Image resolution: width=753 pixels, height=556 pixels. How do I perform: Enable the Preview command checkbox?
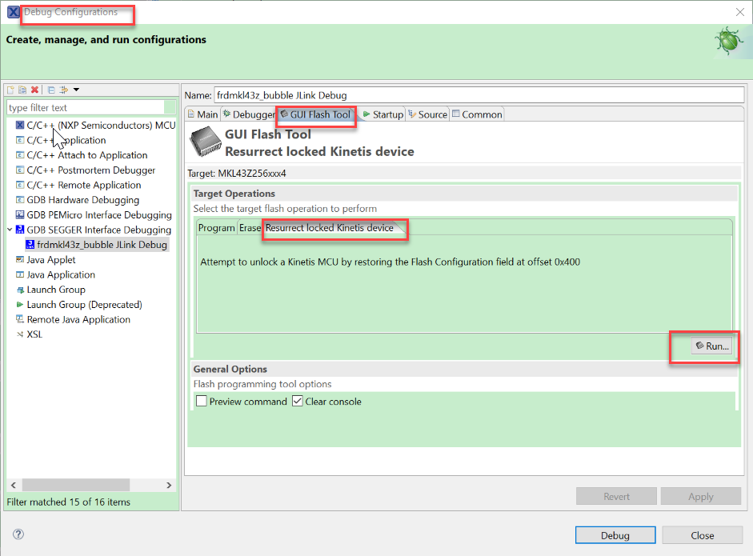[x=202, y=401]
